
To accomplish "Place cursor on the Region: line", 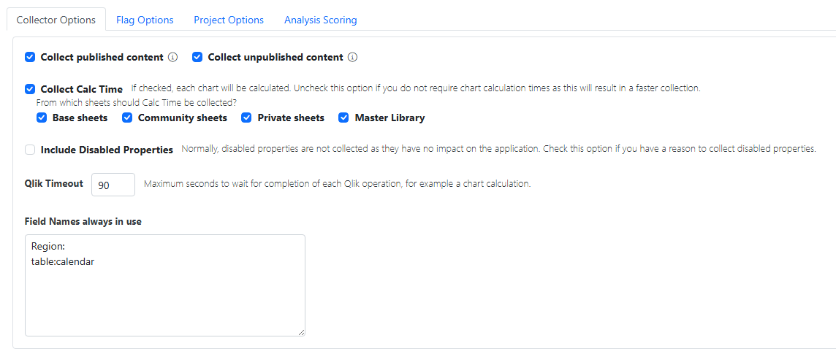I will [48, 247].
